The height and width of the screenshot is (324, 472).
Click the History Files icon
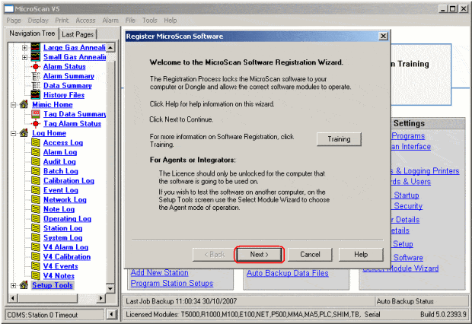pyautogui.click(x=35, y=95)
